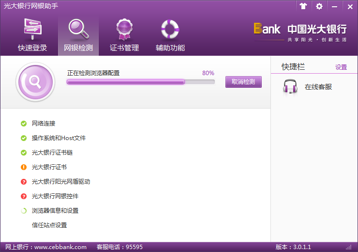Screen dimensions: 358x252
Task: Click the 浏览器信息和设置 item
Action: [55, 211]
